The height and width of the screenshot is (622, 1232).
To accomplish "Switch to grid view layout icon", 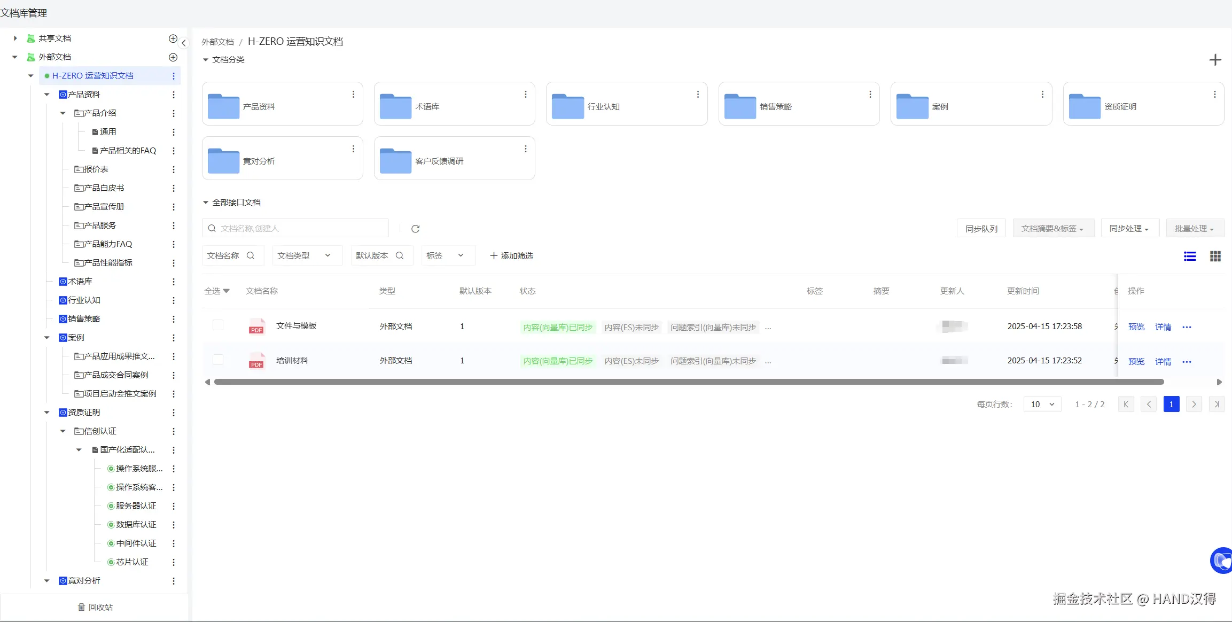I will click(1215, 256).
